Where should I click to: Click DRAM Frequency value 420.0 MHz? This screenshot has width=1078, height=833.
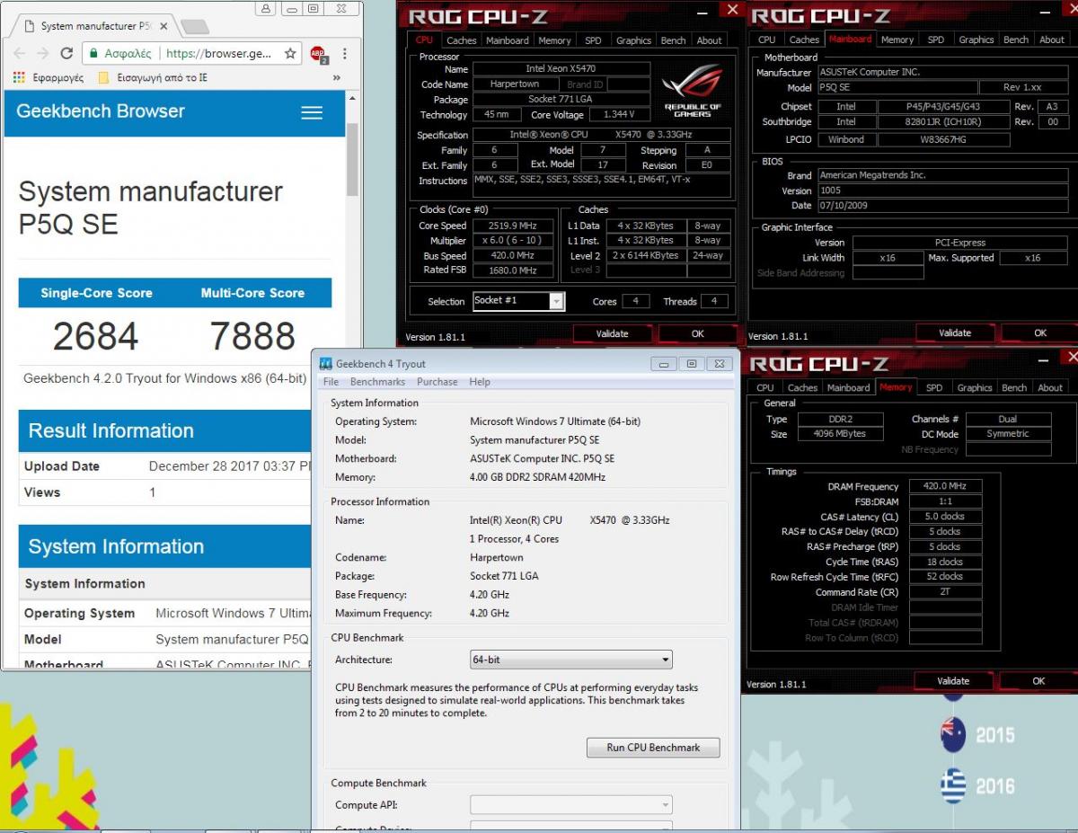click(945, 486)
